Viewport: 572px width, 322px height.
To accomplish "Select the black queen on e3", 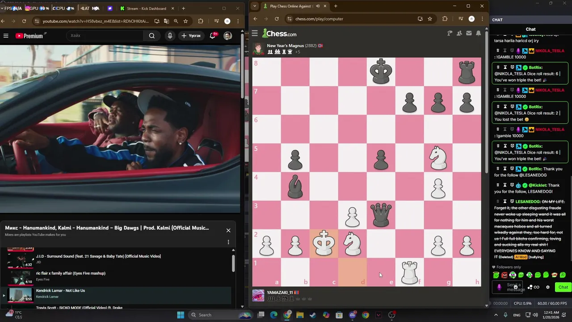I will pos(381,215).
